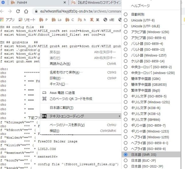Select キリル文字 (KOI8-R) encoding

(x=151, y=108)
